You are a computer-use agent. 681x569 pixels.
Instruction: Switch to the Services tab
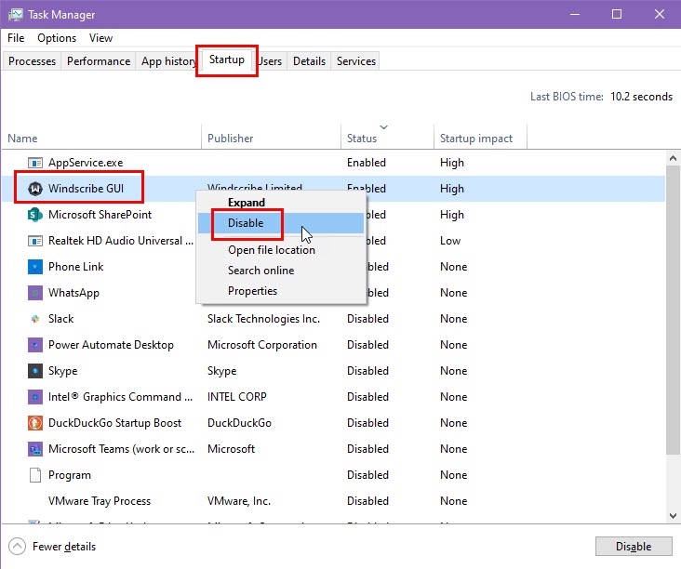356,61
